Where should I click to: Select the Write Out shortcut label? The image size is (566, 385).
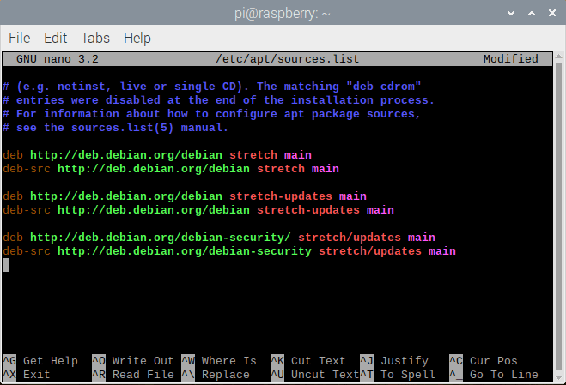point(143,361)
